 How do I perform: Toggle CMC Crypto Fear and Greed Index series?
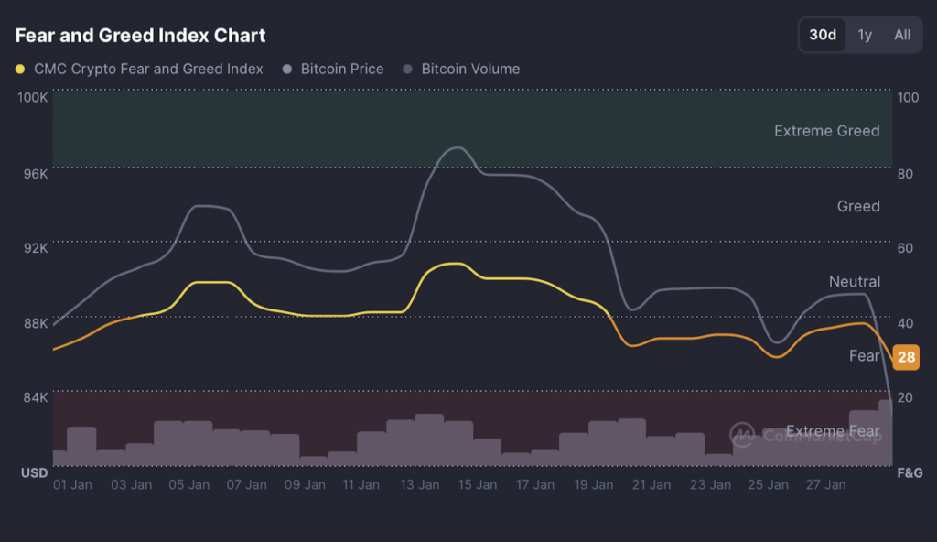point(148,69)
